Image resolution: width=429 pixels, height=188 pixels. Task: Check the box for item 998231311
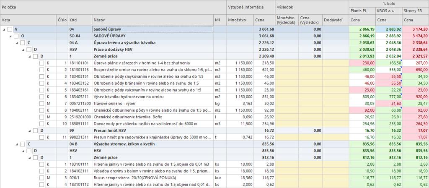click(41, 137)
